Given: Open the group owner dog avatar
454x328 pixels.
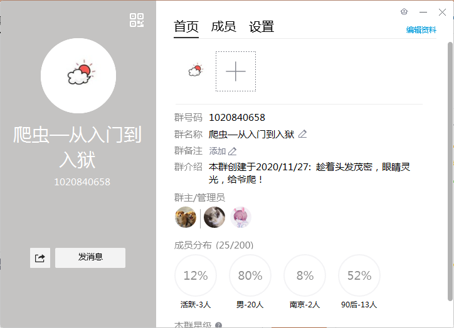Looking at the screenshot, I should (x=186, y=217).
